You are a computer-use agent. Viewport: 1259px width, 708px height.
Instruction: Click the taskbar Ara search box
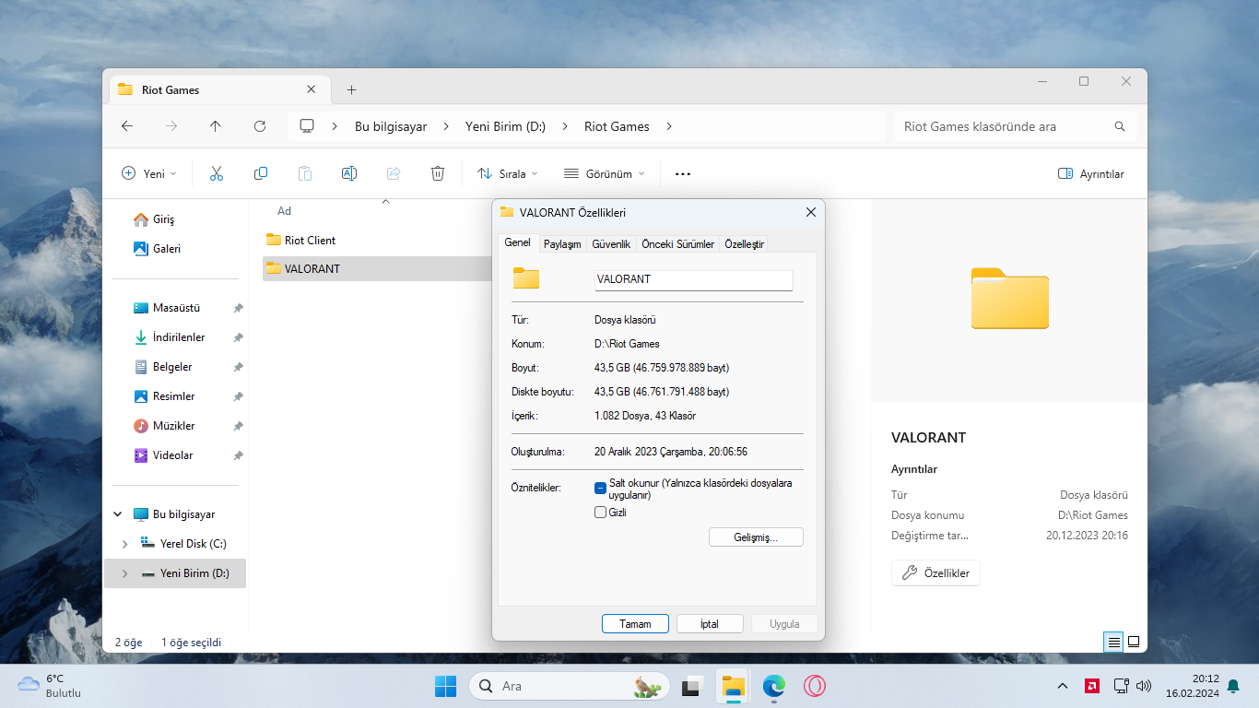(x=568, y=686)
